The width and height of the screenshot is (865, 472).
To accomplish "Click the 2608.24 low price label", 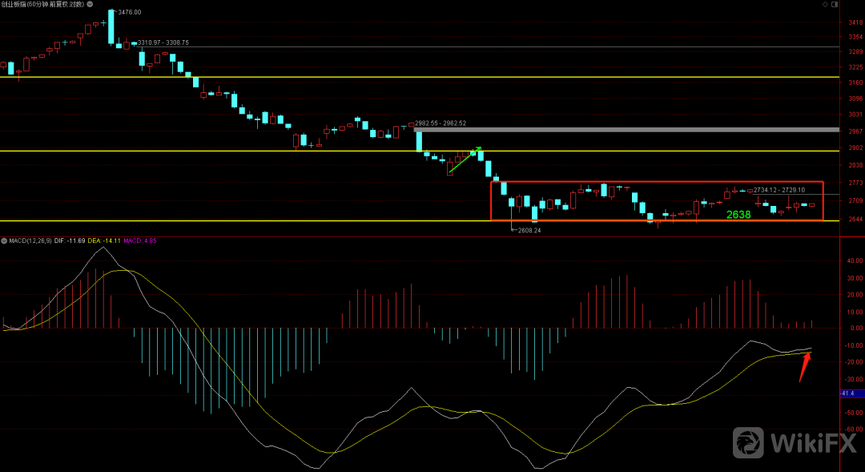I will (529, 230).
